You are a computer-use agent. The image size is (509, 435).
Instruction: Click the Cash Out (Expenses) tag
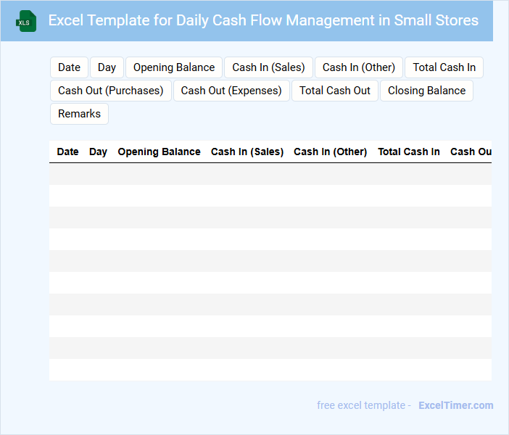pos(231,91)
